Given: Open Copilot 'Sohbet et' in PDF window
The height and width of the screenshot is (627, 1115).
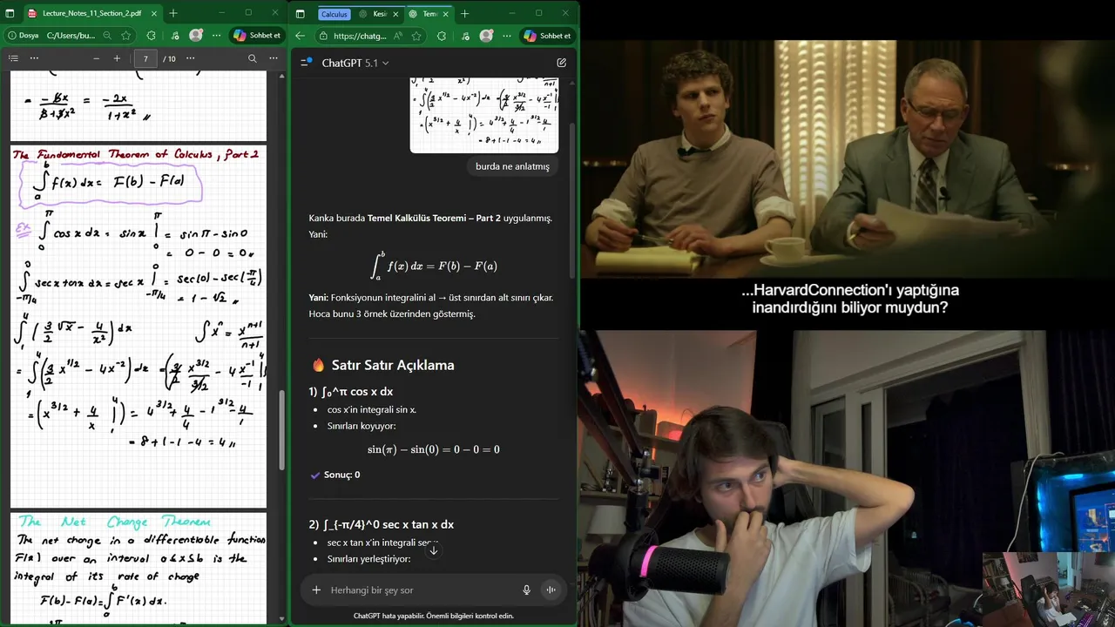Looking at the screenshot, I should point(257,36).
